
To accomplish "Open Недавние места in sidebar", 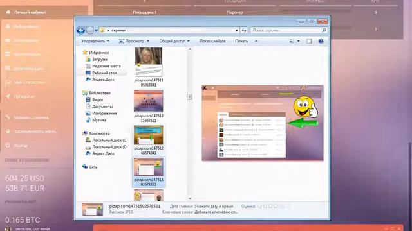I will pos(106,66).
